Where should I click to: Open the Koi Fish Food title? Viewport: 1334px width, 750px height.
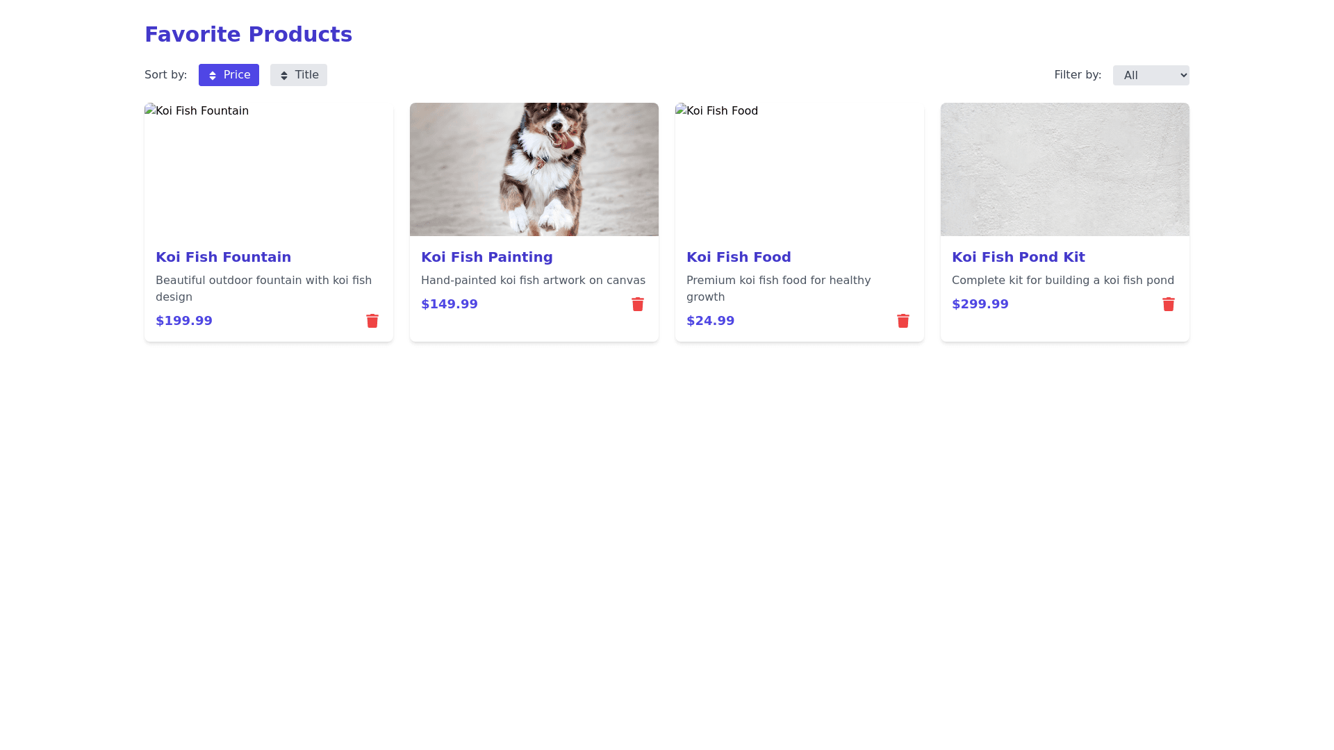click(739, 257)
